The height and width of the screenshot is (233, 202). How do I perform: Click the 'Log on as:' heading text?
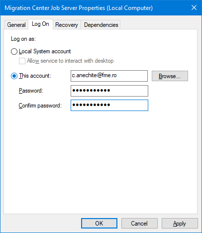(x=23, y=39)
